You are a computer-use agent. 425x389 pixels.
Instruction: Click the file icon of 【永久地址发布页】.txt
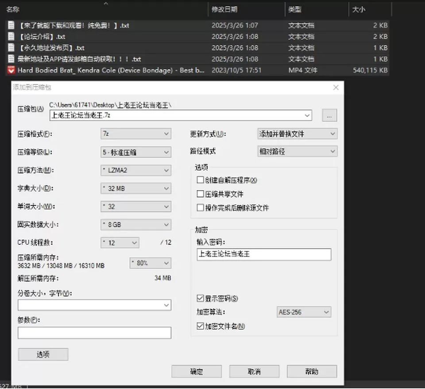(11, 48)
